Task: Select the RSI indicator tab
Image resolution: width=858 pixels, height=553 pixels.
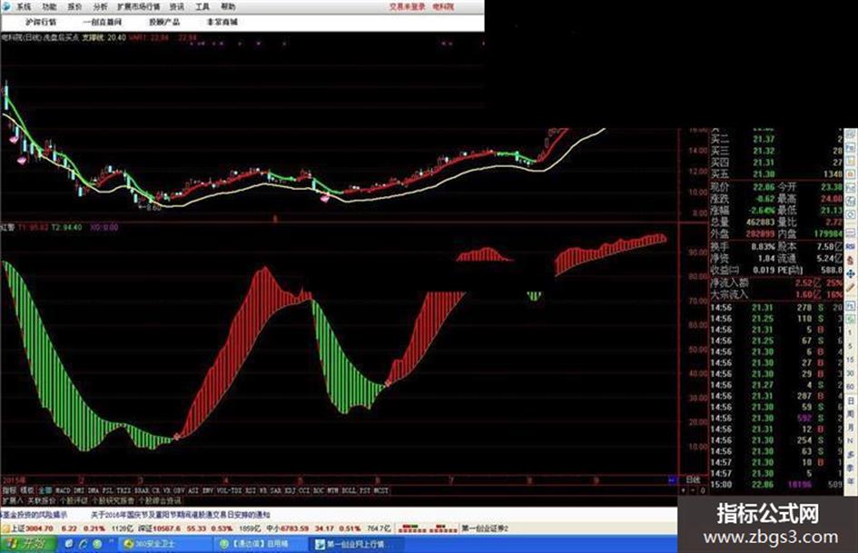Action: (x=250, y=490)
